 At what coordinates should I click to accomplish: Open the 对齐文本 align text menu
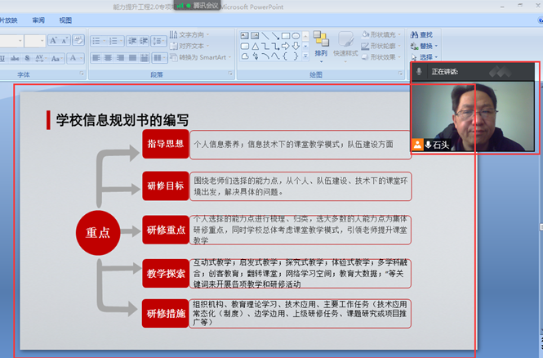[189, 46]
